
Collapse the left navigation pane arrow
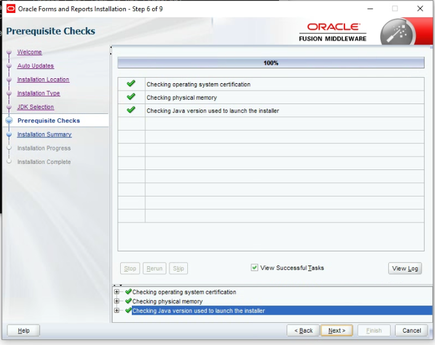coord(111,47)
